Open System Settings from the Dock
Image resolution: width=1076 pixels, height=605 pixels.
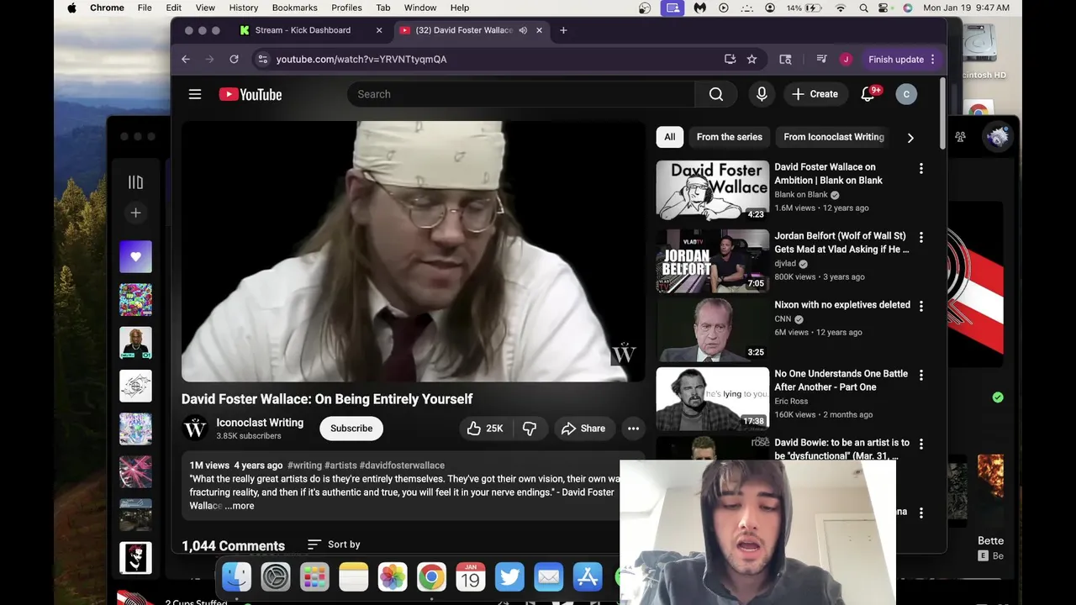[276, 576]
